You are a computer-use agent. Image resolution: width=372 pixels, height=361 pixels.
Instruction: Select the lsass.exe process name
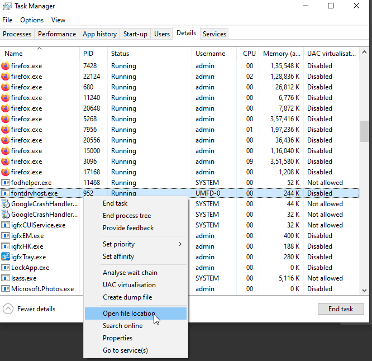click(23, 278)
